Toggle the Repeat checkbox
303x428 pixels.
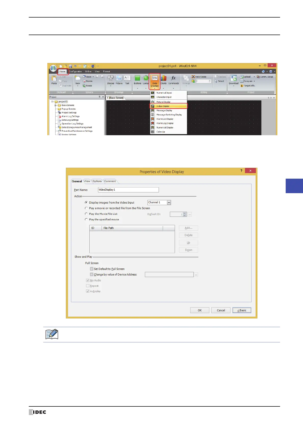pos(88,286)
